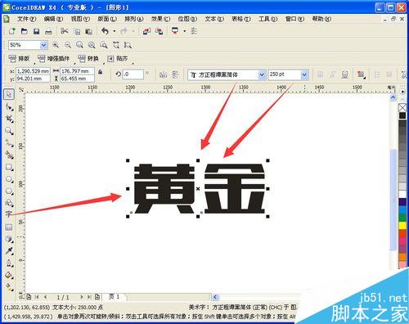The height and width of the screenshot is (324, 409).
Task: Select the Interactive Blend effects tool
Action: [x=9, y=239]
